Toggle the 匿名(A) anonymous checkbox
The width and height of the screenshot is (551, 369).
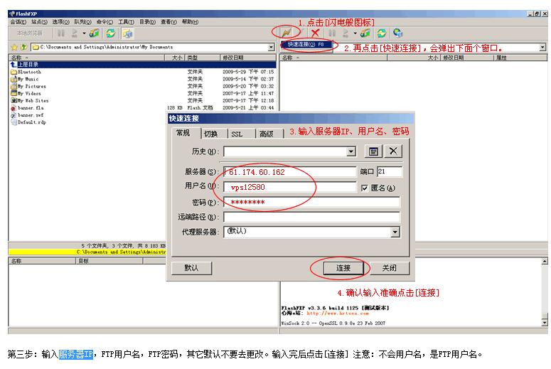[x=365, y=188]
